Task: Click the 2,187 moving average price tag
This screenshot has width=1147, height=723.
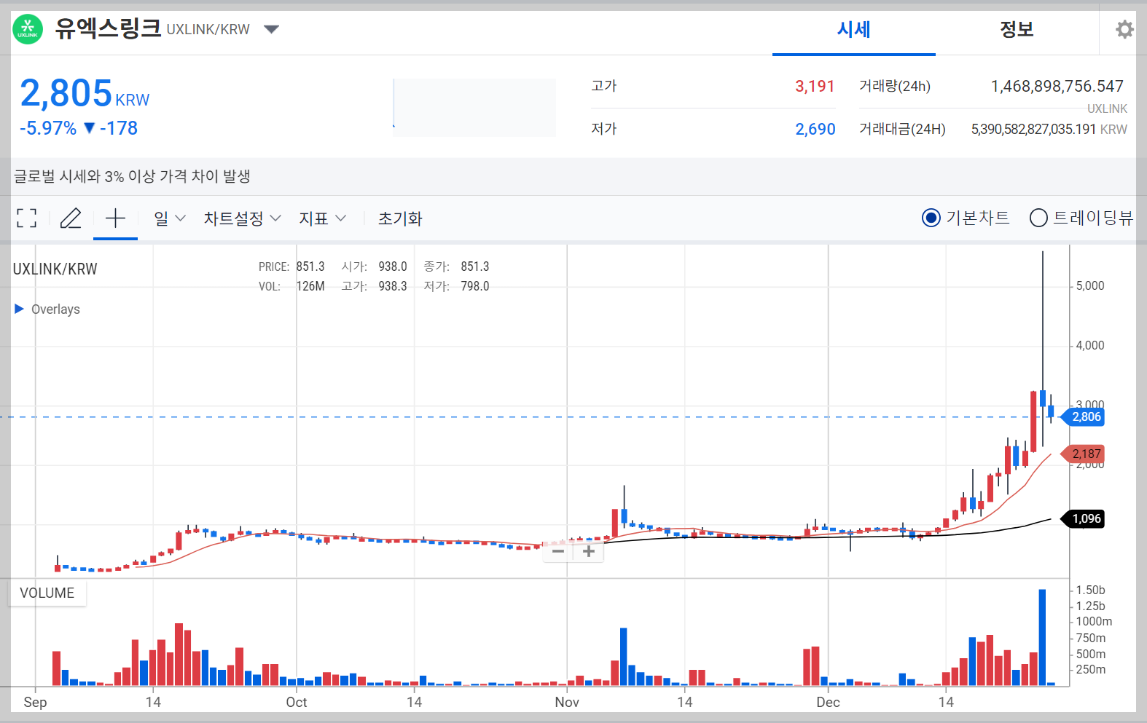Action: [x=1082, y=454]
